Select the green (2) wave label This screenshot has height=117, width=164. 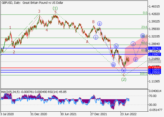[124, 79]
